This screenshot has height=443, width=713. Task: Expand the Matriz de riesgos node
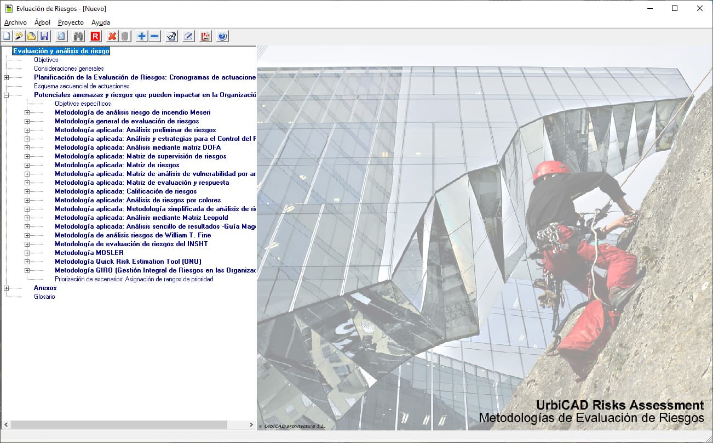[27, 165]
